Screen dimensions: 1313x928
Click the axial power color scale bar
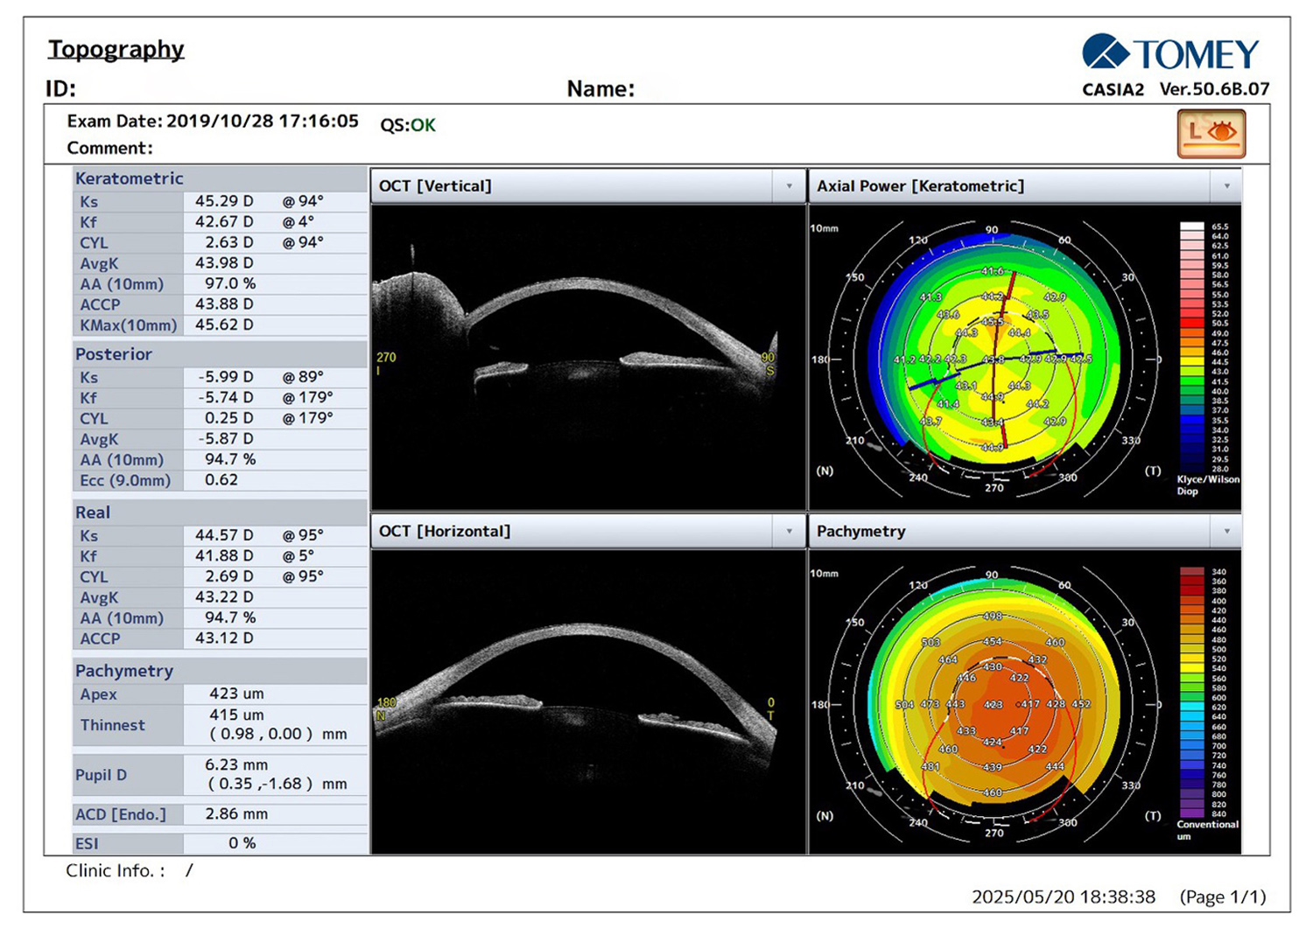pos(1191,347)
